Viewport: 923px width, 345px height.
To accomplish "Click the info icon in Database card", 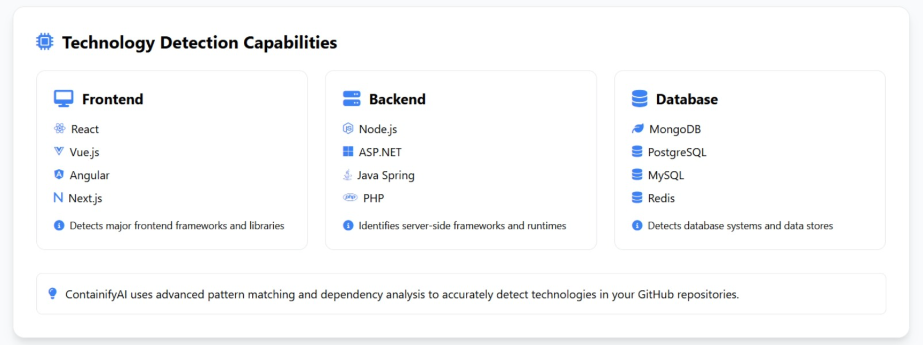I will point(637,225).
